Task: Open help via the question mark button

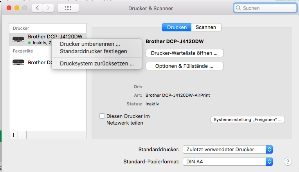Action: 288,162
